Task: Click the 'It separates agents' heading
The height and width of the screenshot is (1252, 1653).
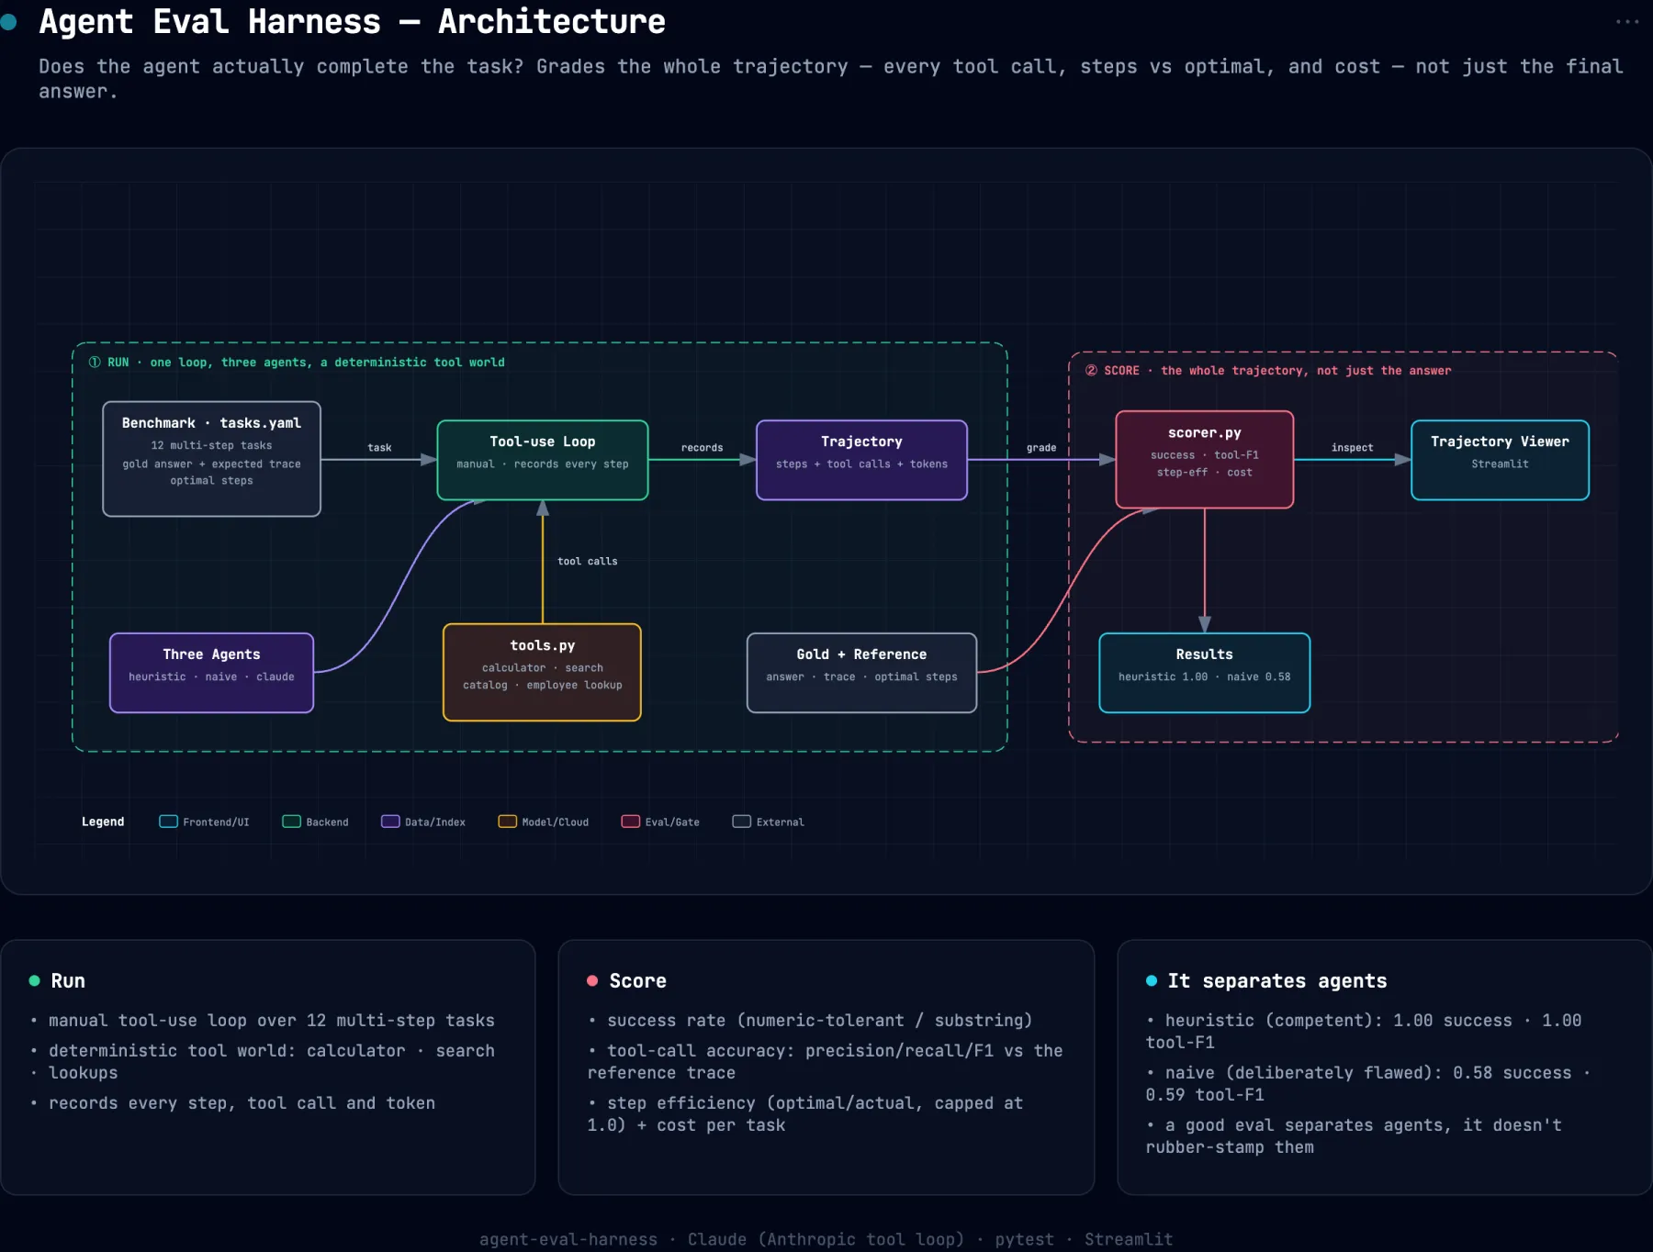Action: 1276,980
